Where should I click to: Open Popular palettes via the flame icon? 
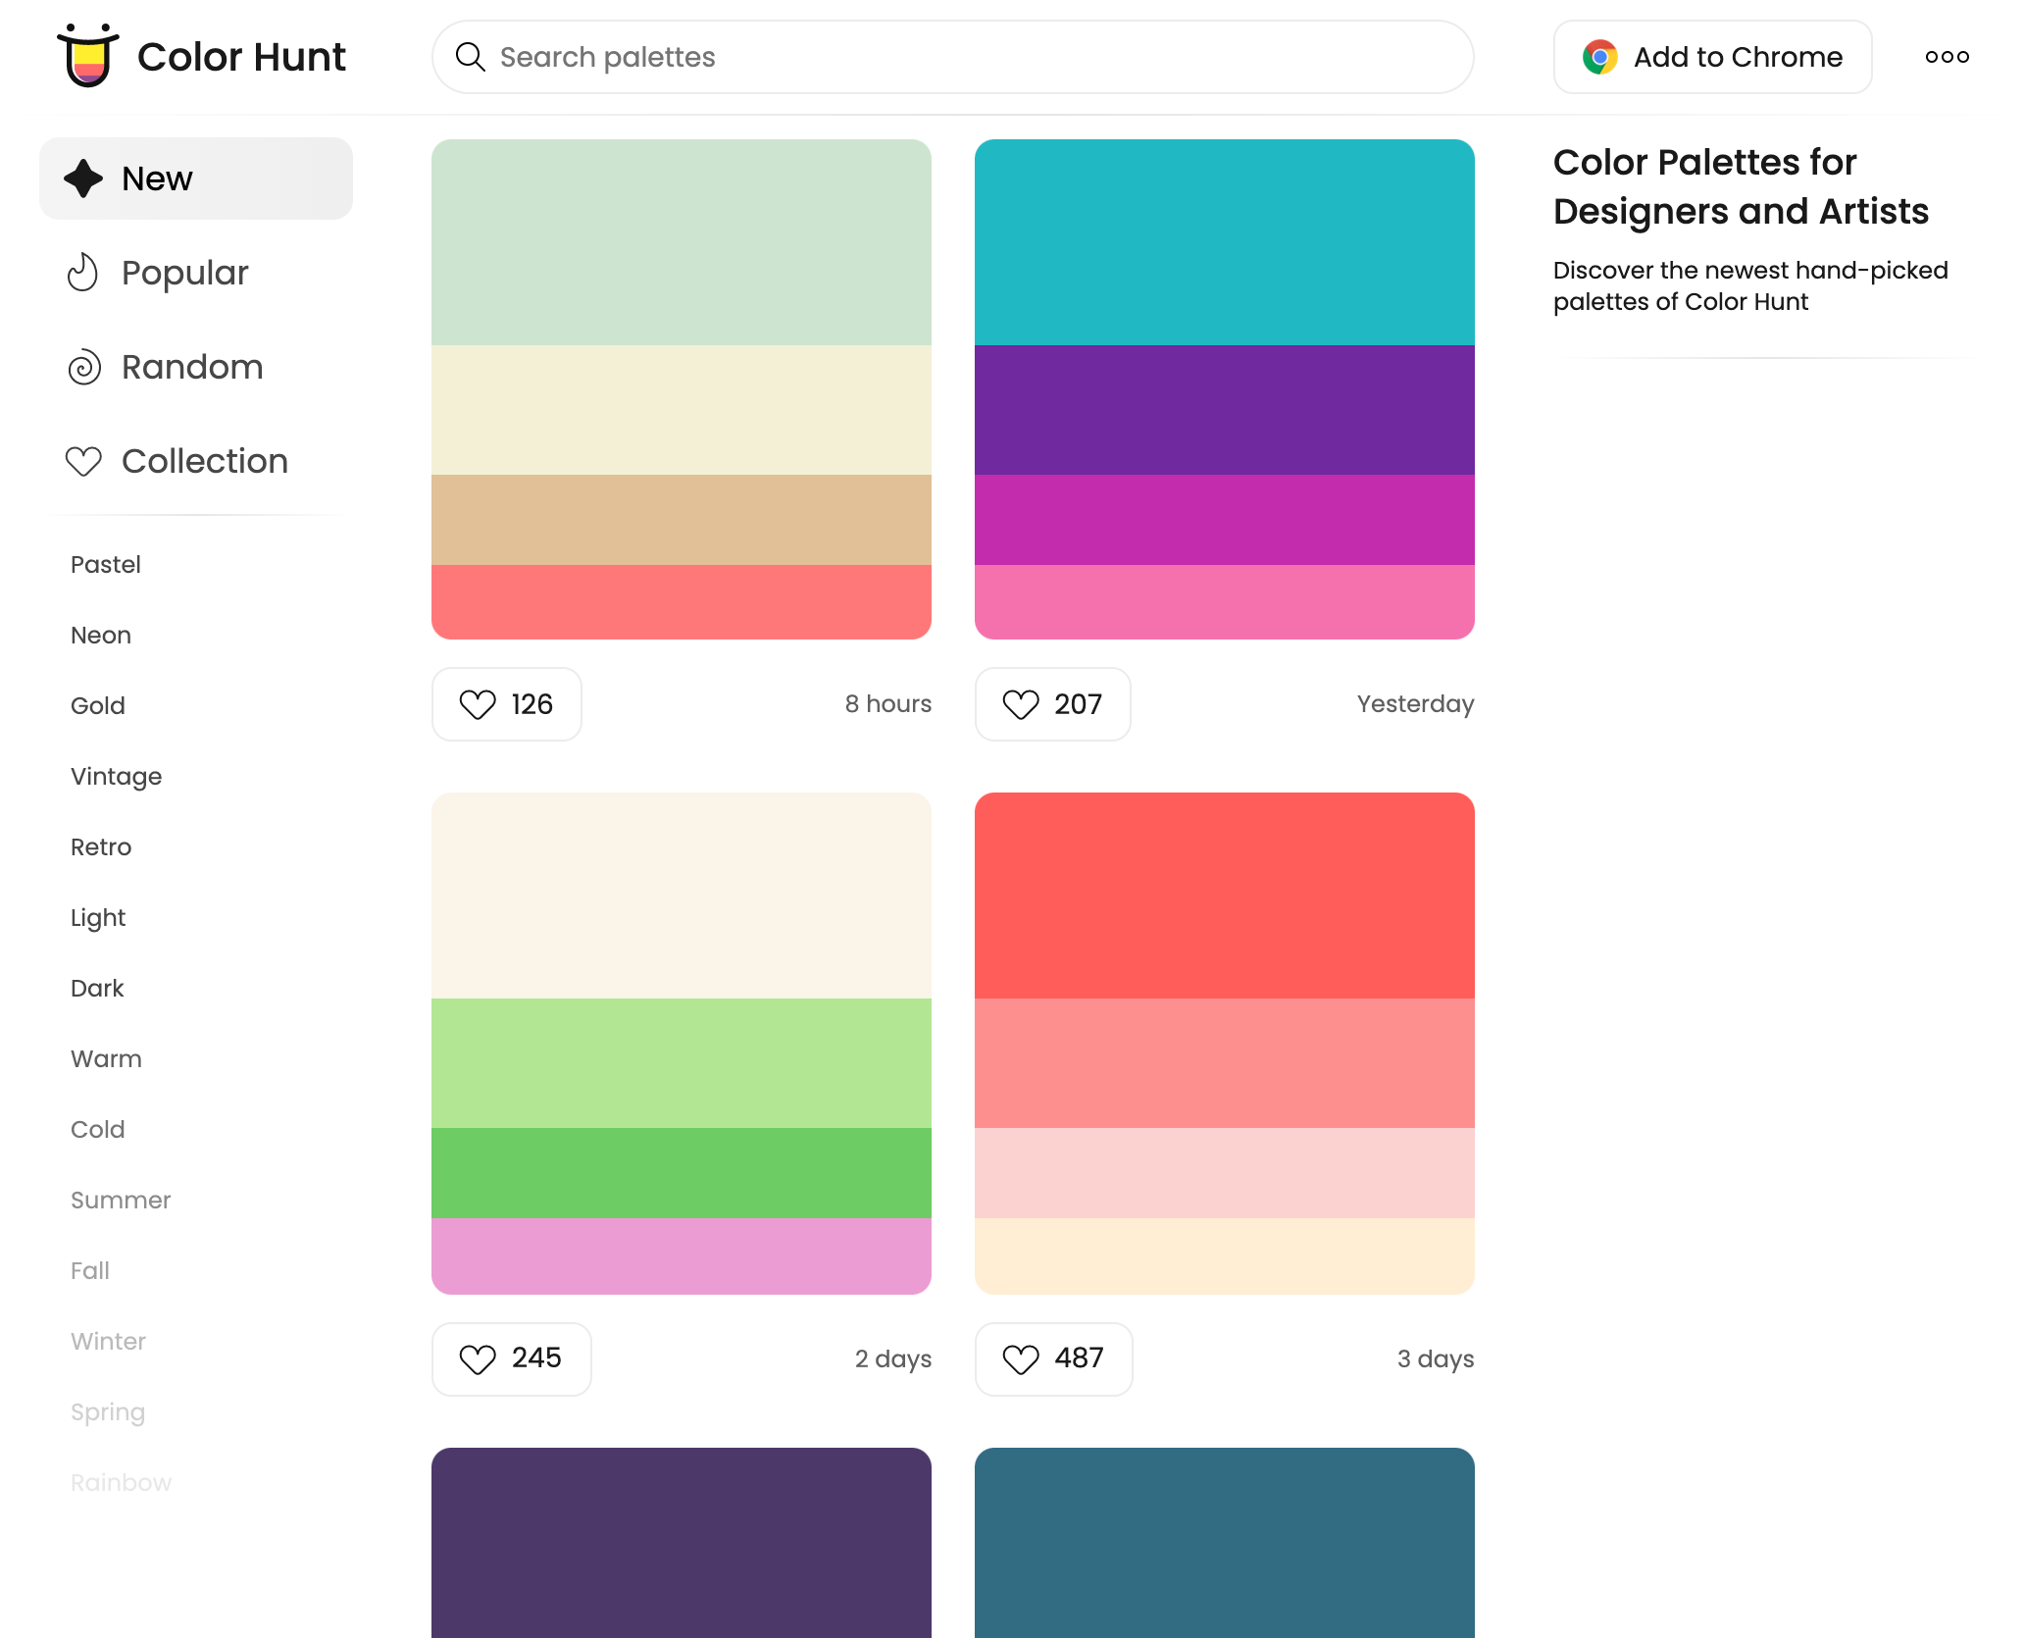(x=83, y=272)
